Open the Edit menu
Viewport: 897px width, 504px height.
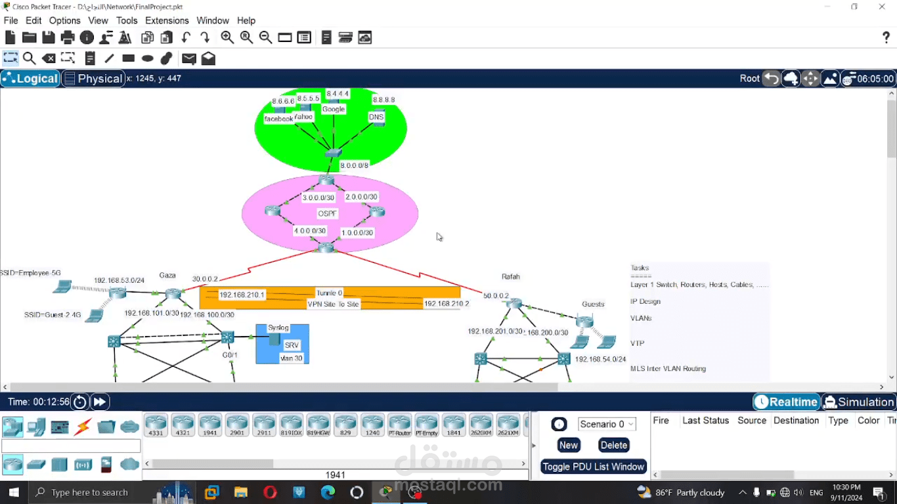[33, 20]
